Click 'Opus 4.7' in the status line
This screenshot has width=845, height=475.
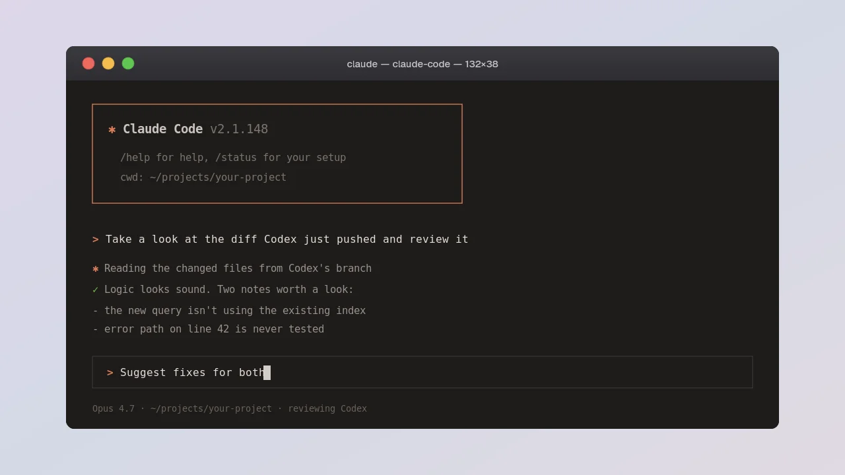point(114,409)
